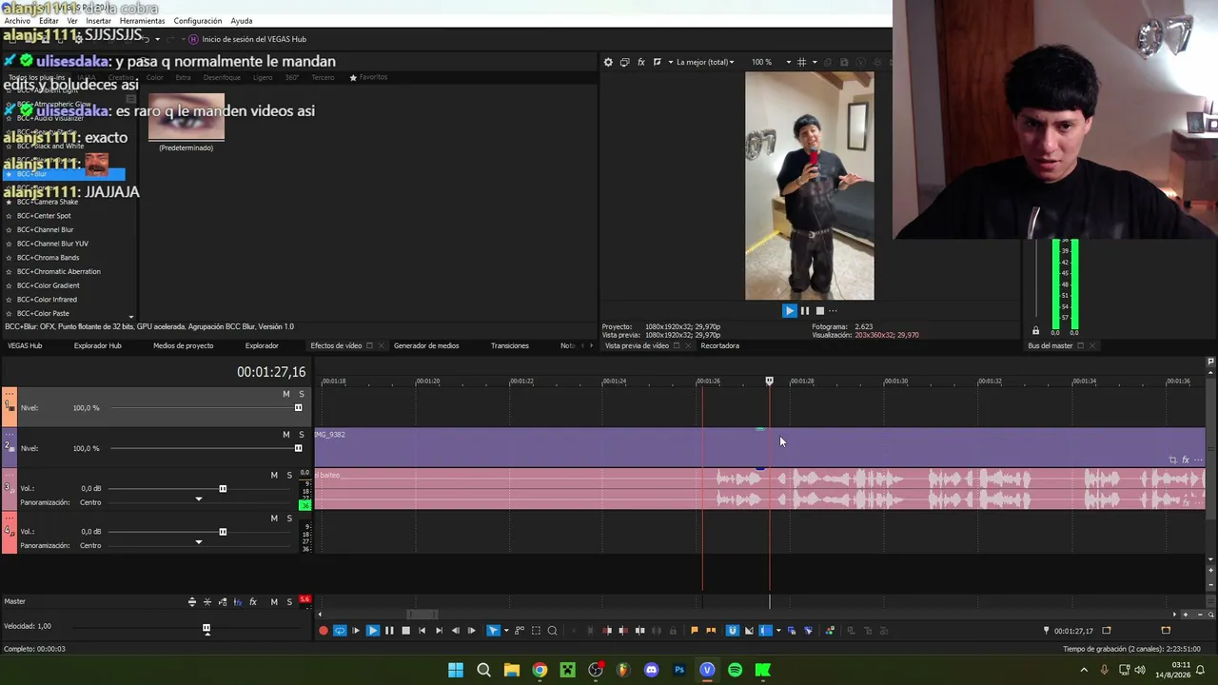This screenshot has width=1218, height=685.
Task: Solo video track 1
Action: [x=302, y=394]
